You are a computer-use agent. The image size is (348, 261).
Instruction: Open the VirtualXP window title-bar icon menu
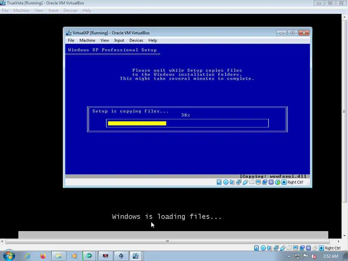(69, 33)
